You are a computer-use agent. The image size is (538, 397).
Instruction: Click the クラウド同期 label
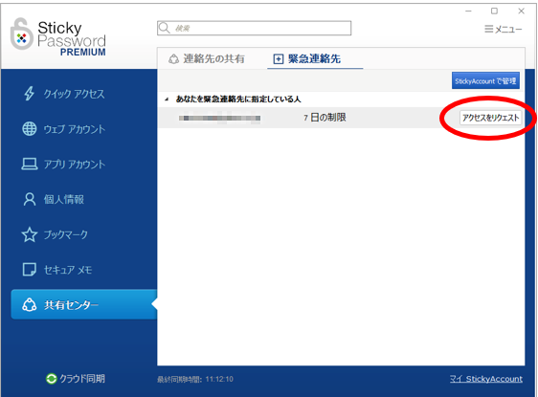point(82,379)
